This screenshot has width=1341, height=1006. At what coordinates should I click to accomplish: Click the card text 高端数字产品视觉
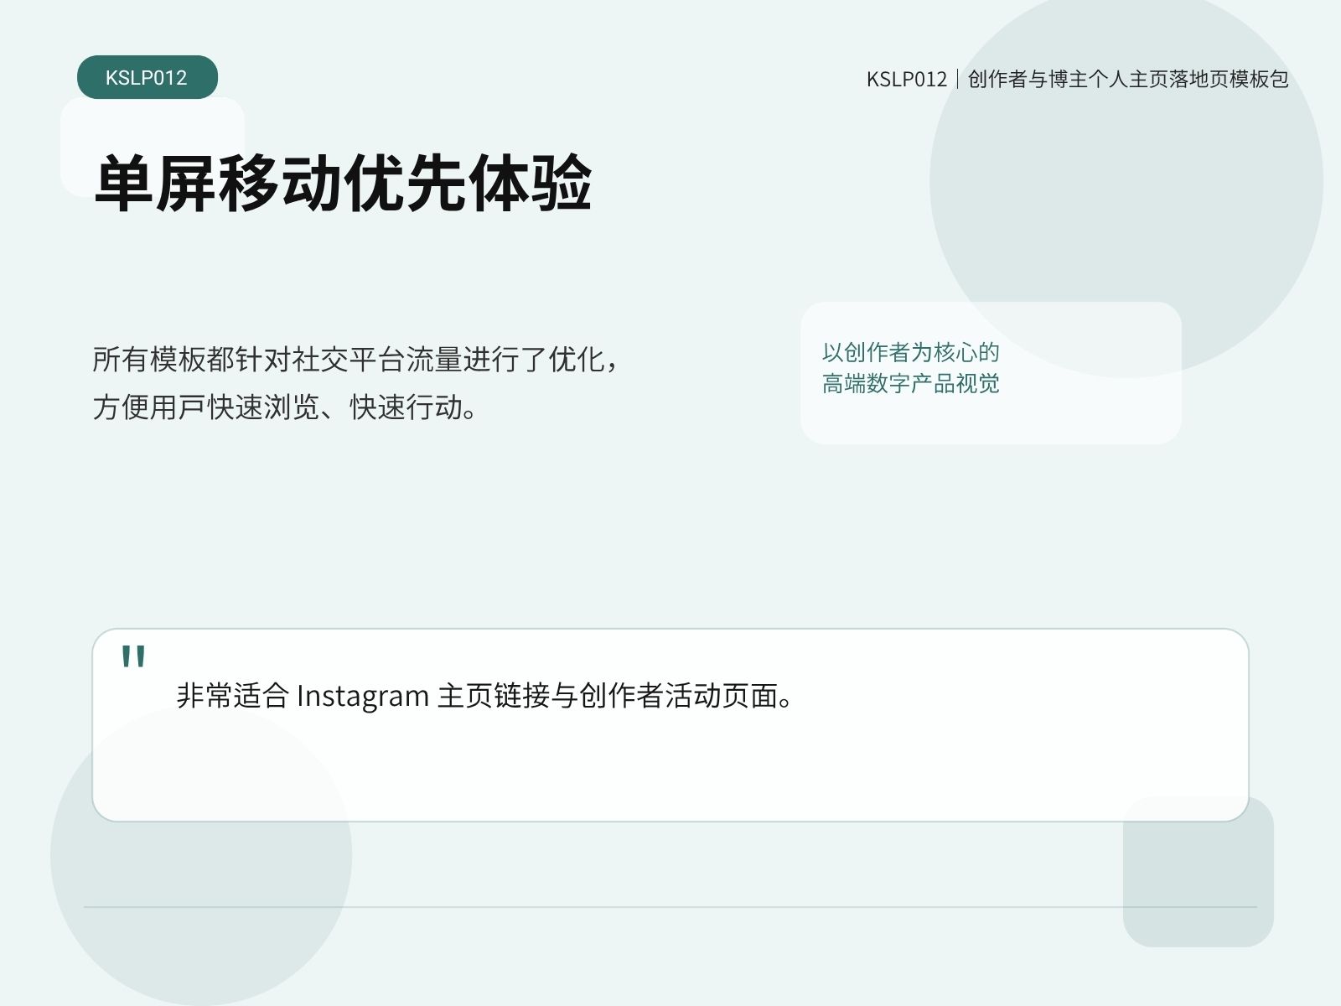(911, 383)
